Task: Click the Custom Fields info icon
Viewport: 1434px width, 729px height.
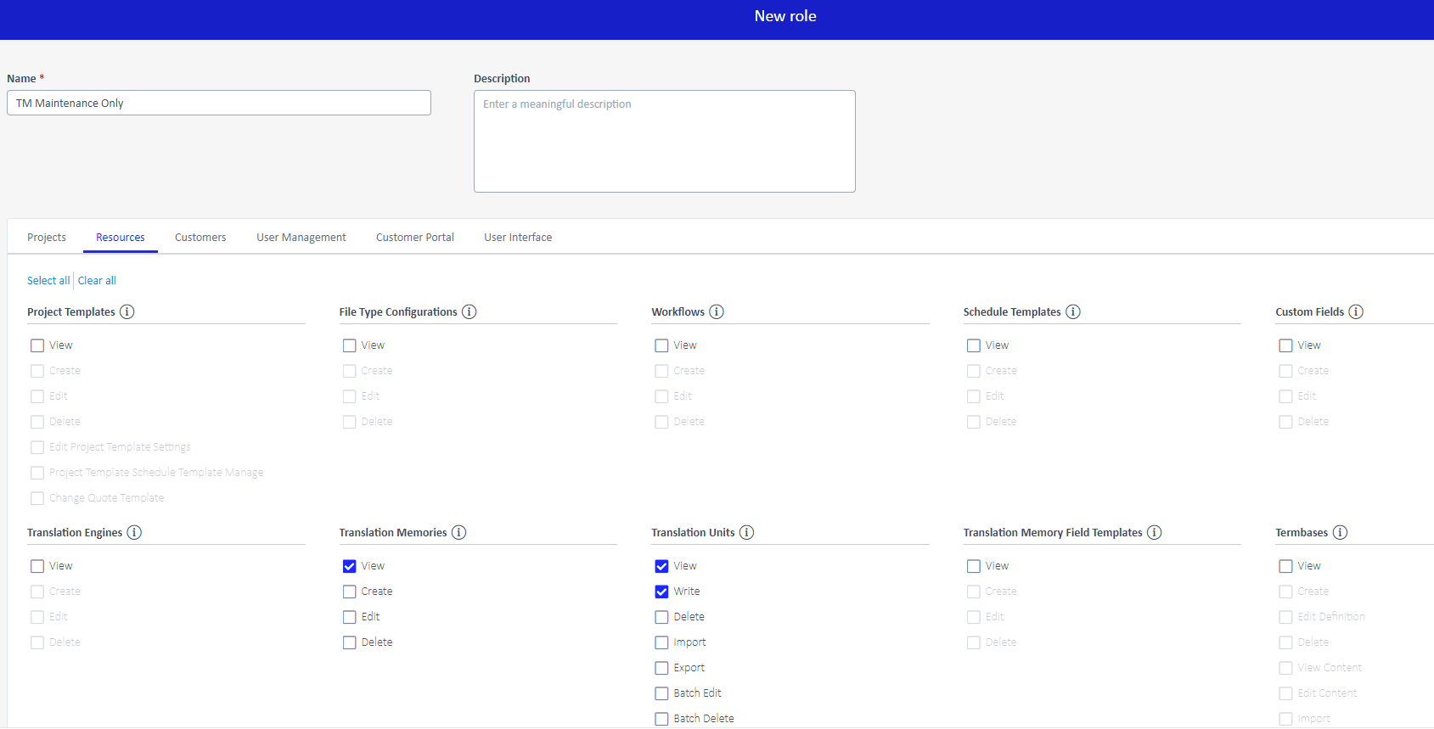Action: (x=1356, y=311)
